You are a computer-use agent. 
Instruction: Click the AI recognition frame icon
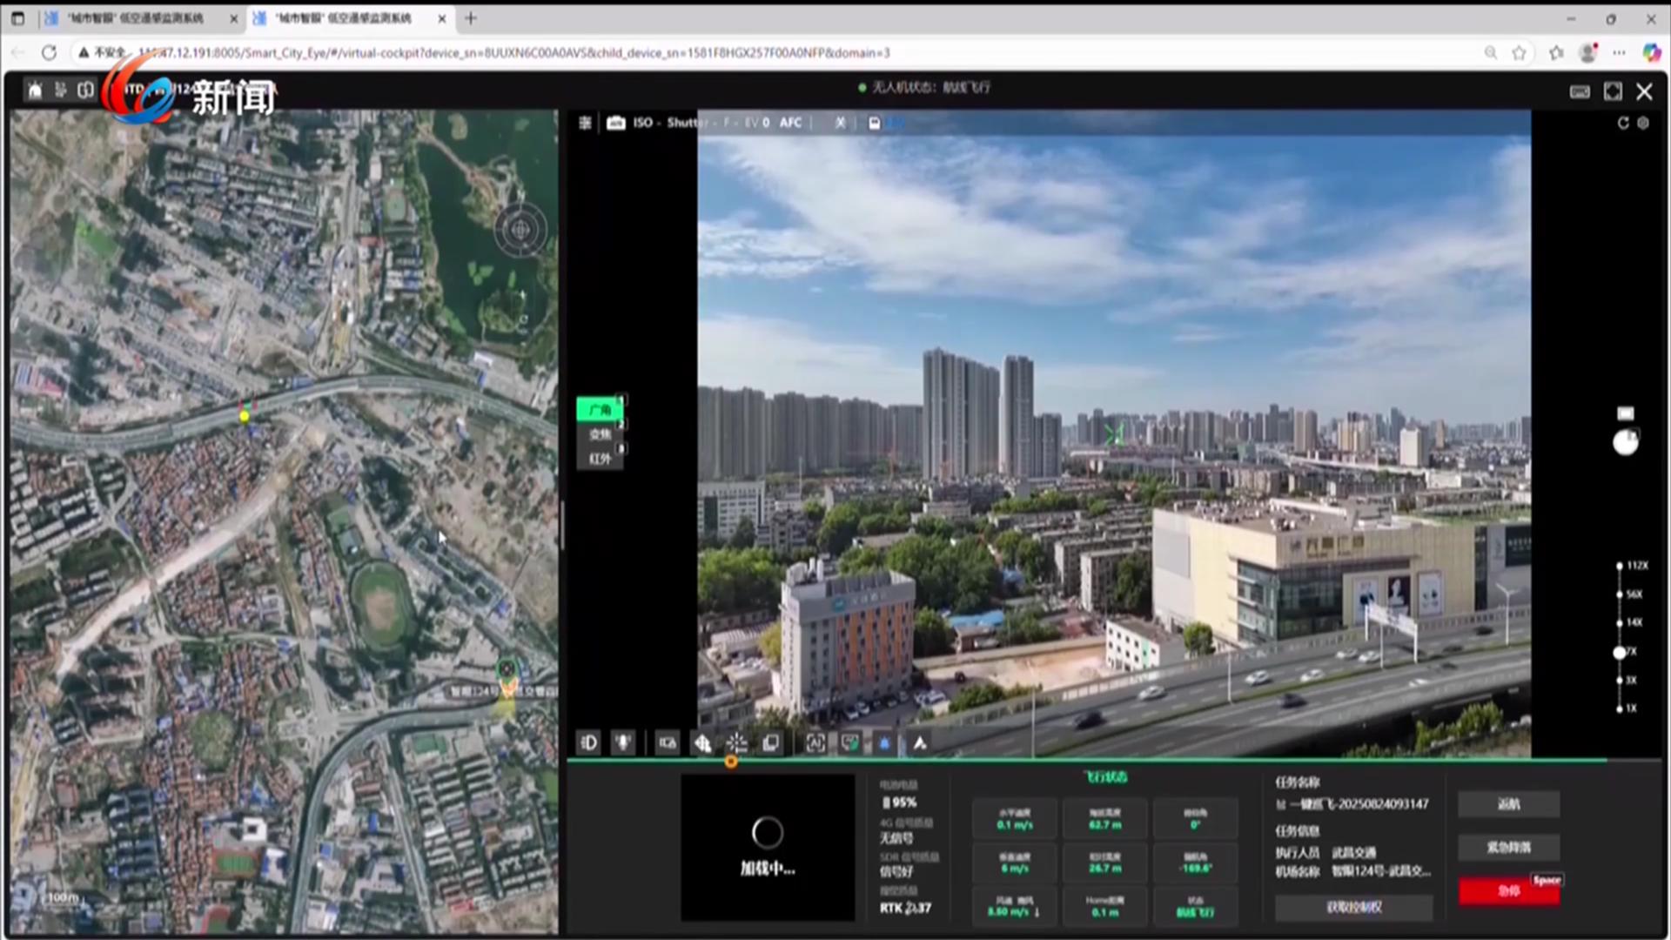tap(815, 742)
